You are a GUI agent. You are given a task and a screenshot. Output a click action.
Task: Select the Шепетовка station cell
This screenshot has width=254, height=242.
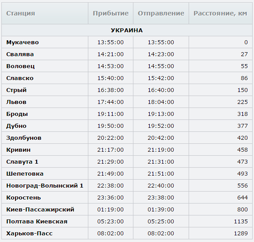45,174
